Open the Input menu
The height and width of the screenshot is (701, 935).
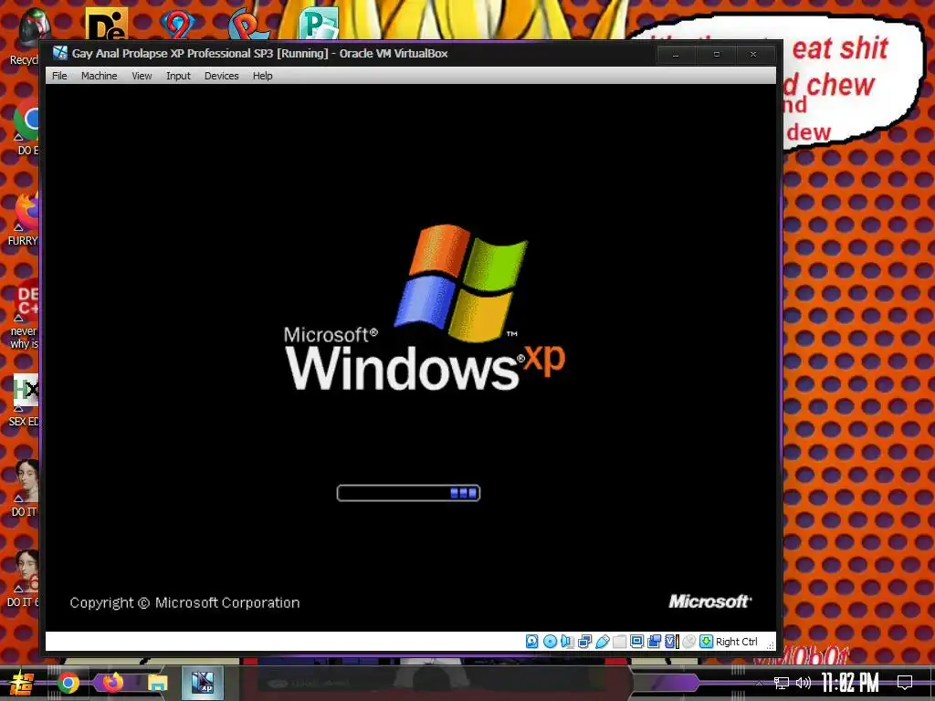tap(178, 76)
